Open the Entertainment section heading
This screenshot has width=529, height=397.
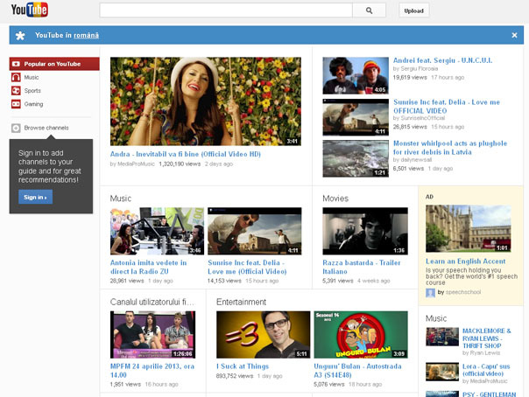point(241,302)
